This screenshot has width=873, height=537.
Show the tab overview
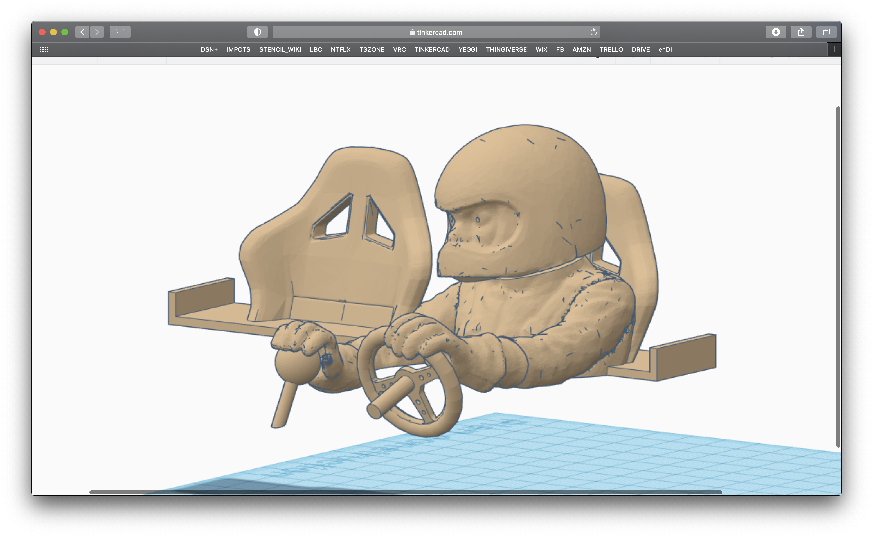[x=827, y=32]
